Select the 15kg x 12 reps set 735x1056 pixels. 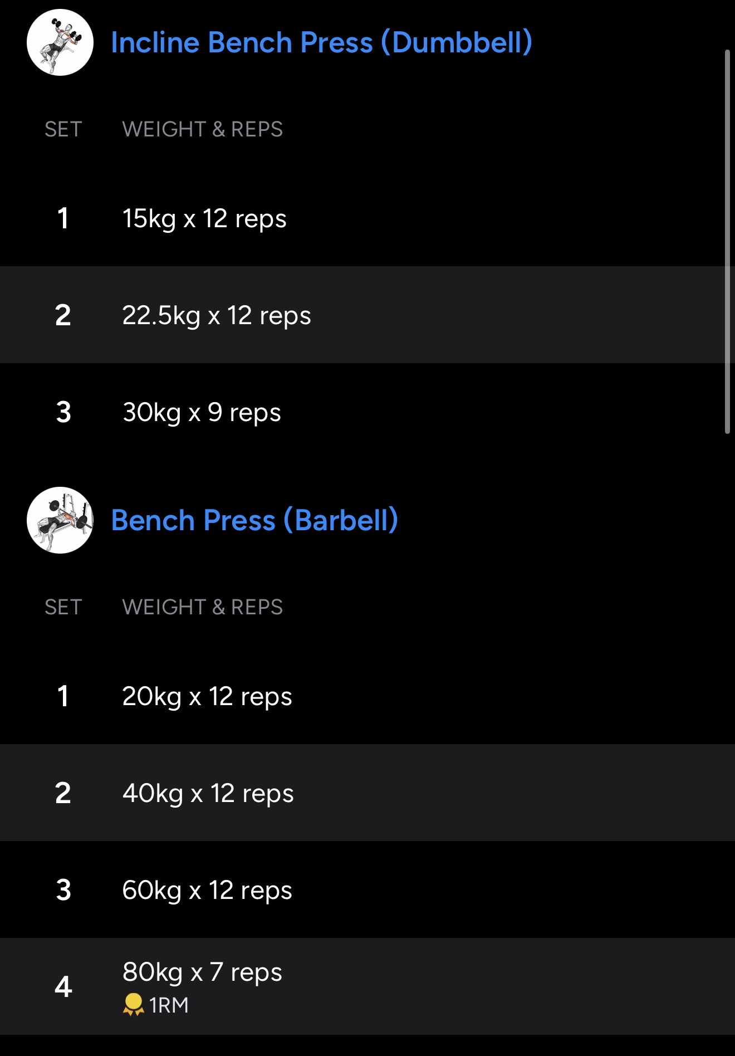pos(204,218)
